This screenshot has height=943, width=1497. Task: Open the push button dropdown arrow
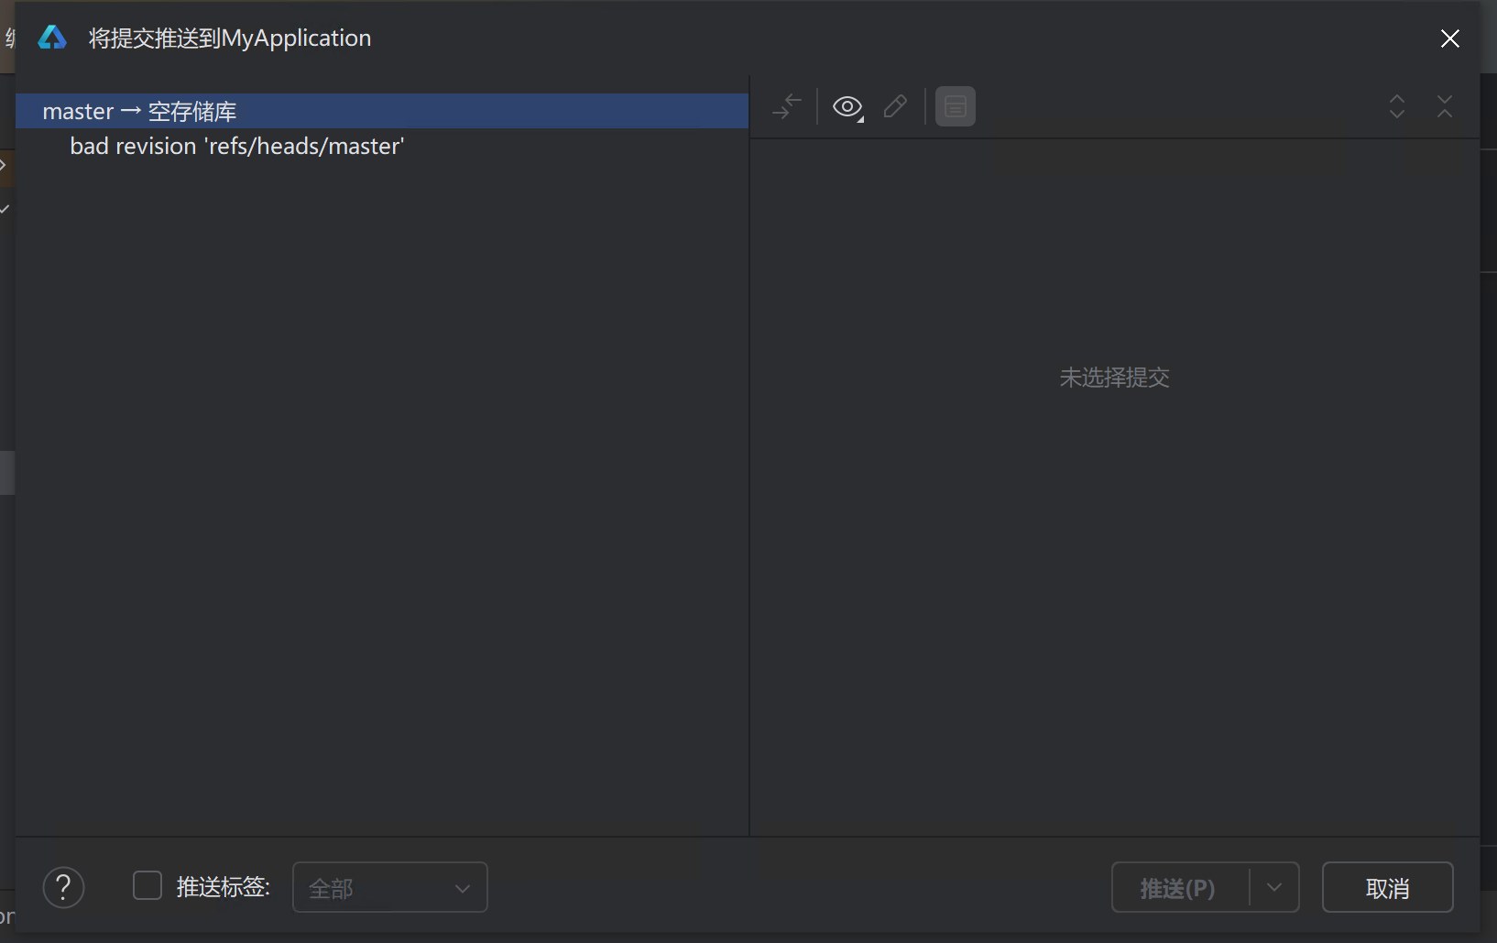[x=1274, y=887]
